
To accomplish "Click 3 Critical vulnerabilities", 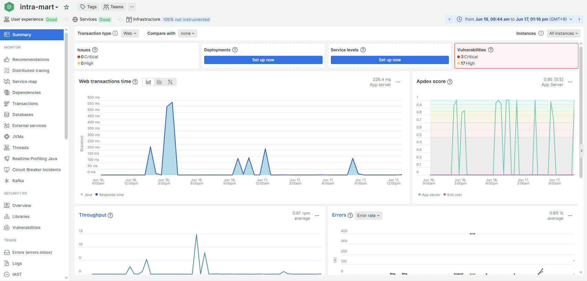I will click(x=468, y=57).
